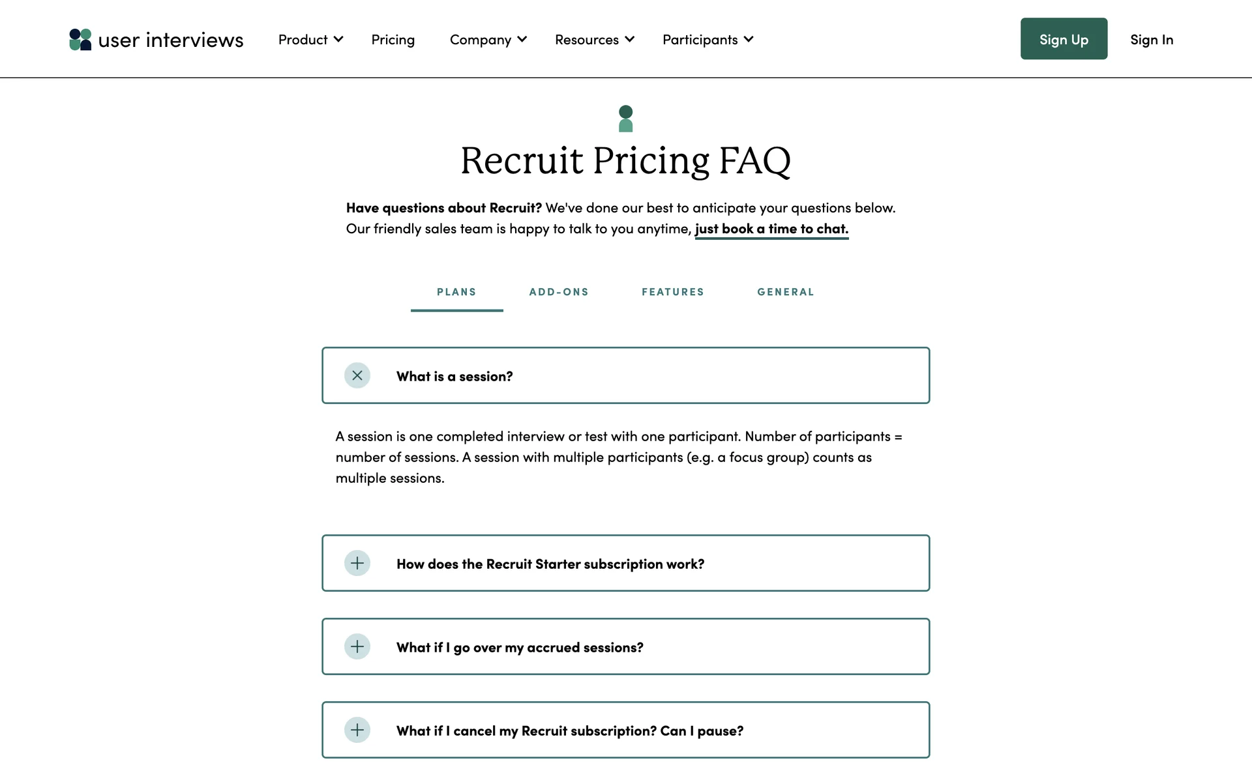
Task: Select the Features tab
Action: tap(673, 292)
